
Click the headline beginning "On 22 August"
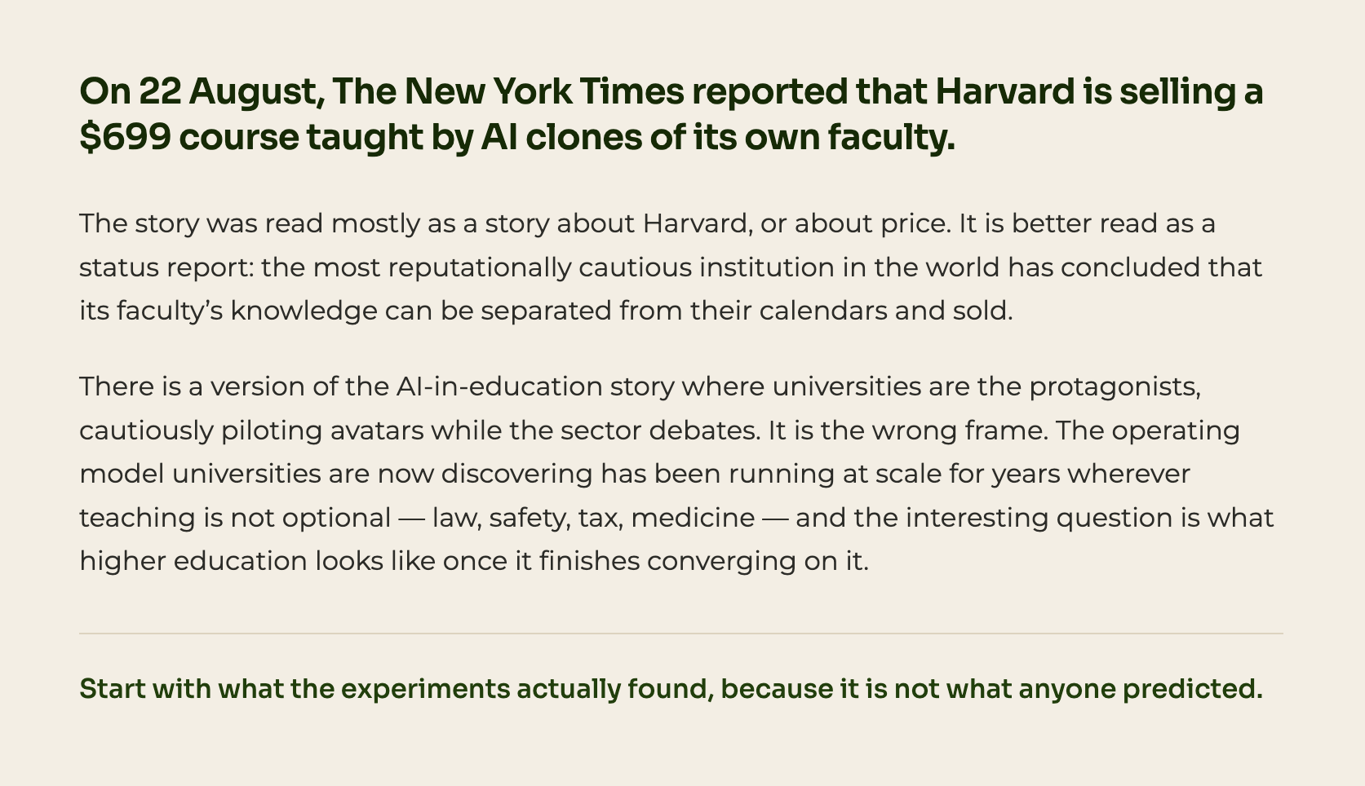point(671,114)
